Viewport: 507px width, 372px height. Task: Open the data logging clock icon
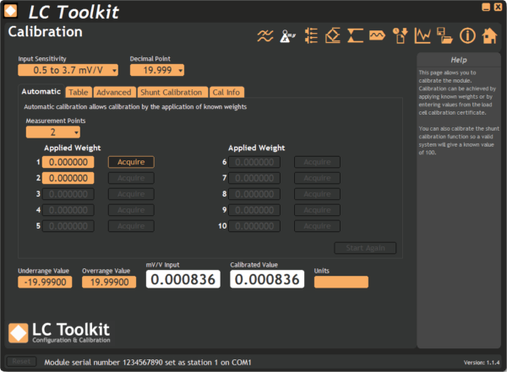[400, 35]
